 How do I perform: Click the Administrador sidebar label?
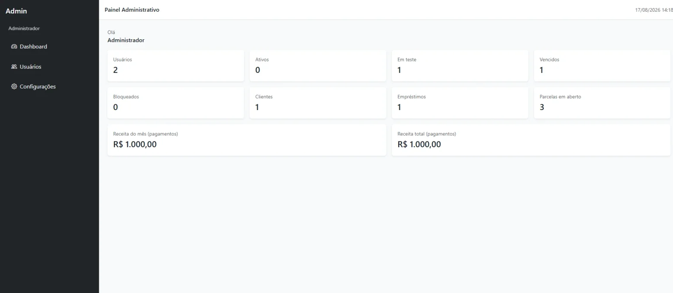[x=24, y=28]
